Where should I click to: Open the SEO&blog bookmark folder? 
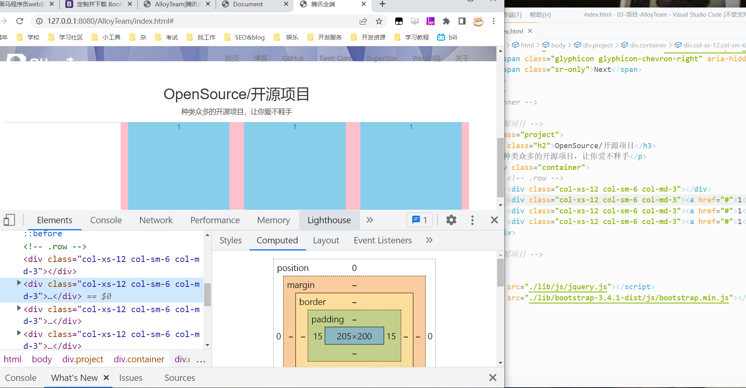pyautogui.click(x=244, y=37)
